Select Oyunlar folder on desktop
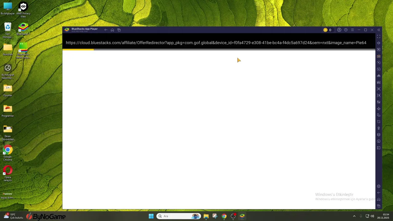Screen dimensions: 393x221 pyautogui.click(x=8, y=91)
